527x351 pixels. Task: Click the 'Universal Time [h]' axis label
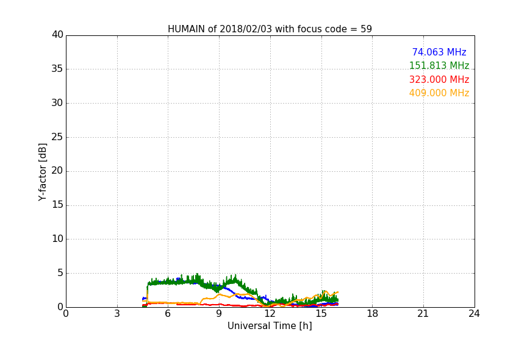coord(270,326)
